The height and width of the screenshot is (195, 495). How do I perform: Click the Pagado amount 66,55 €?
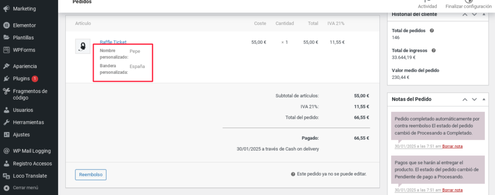(362, 138)
